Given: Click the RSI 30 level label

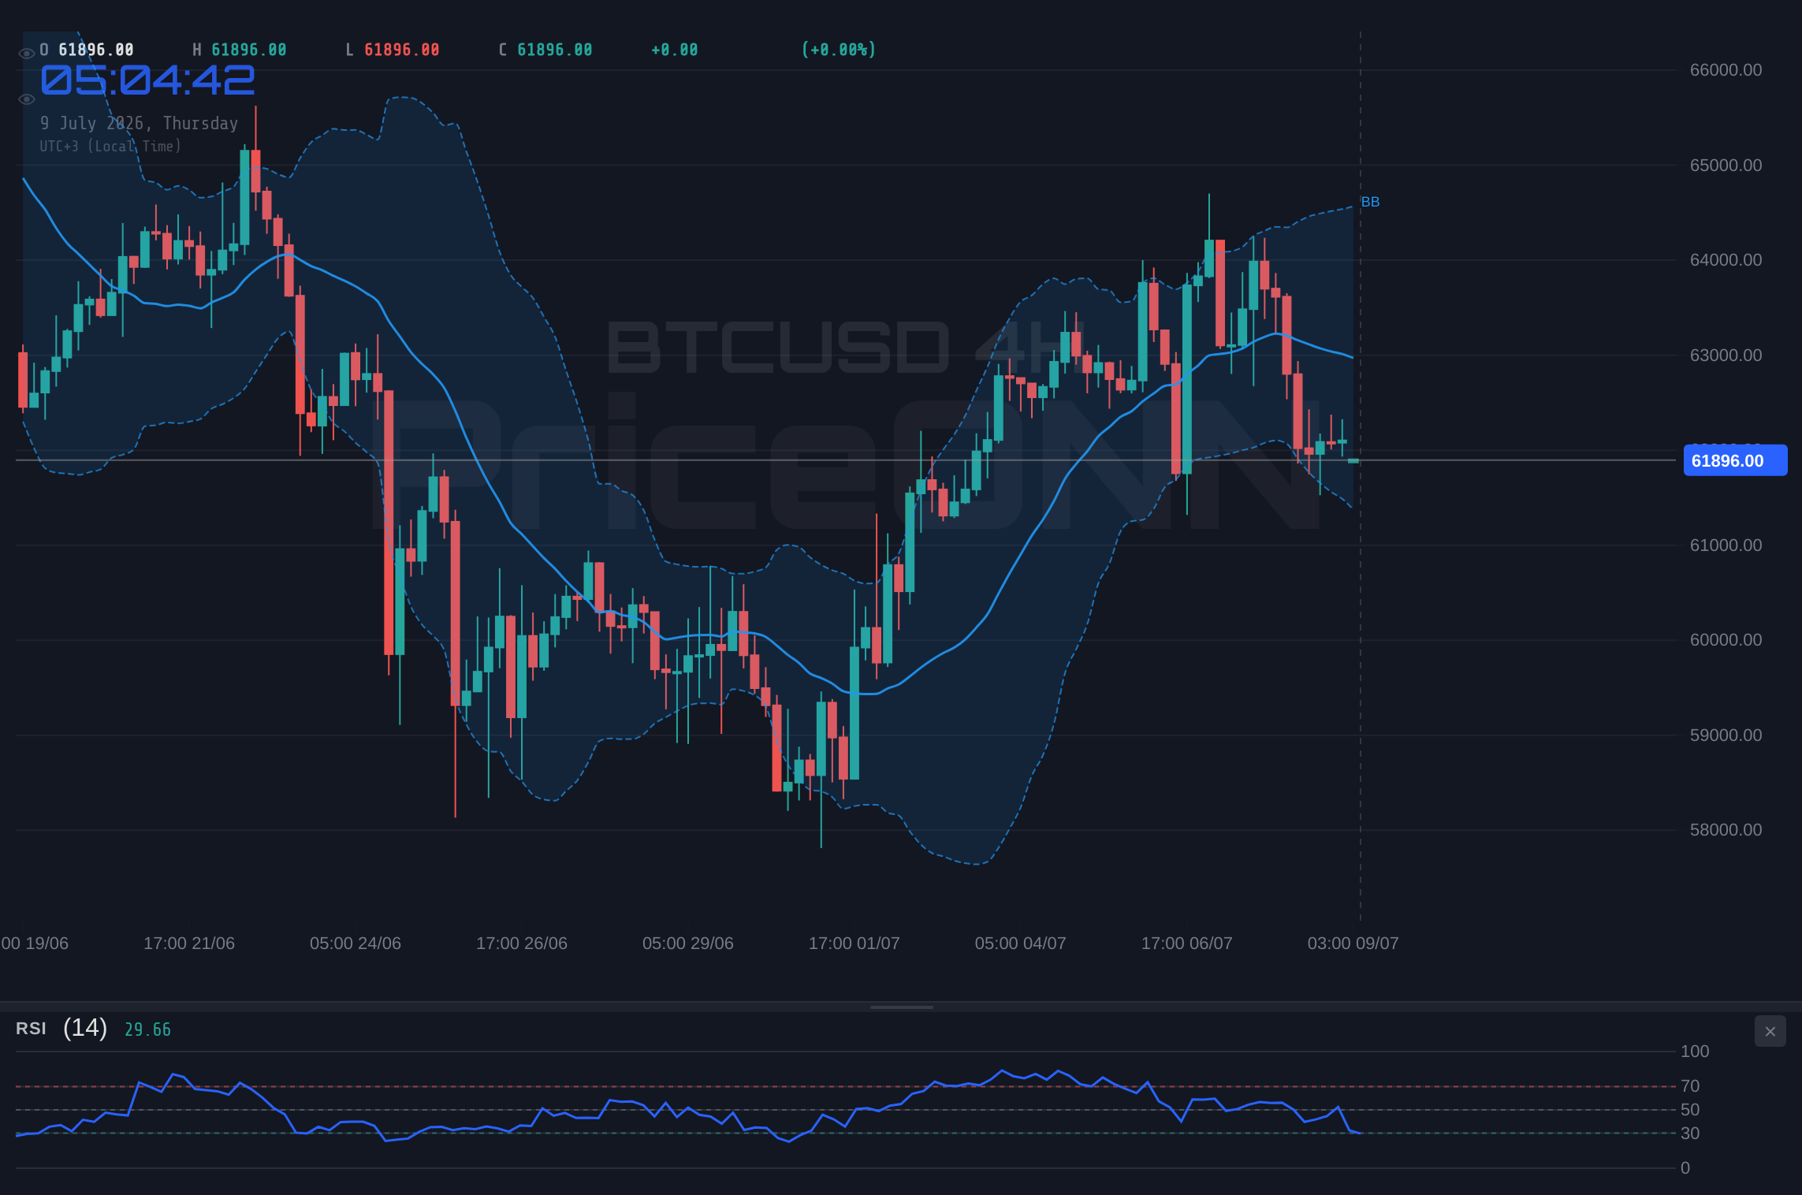Looking at the screenshot, I should (x=1690, y=1134).
